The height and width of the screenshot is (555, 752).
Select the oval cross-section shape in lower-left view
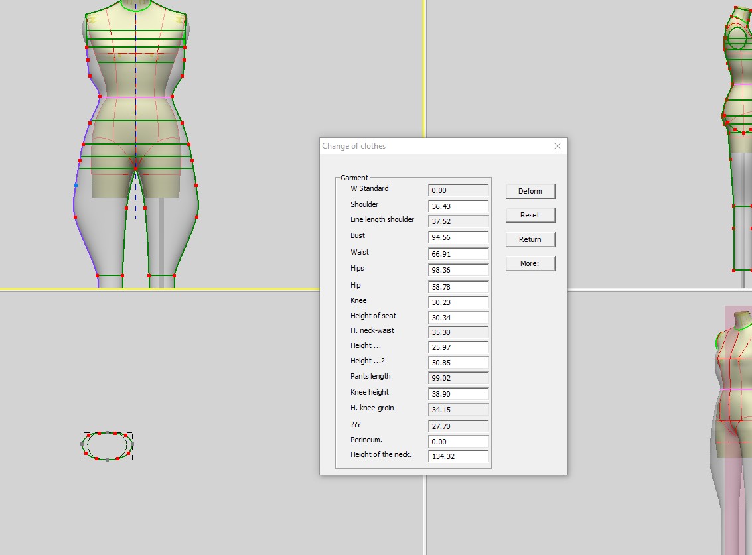point(107,446)
